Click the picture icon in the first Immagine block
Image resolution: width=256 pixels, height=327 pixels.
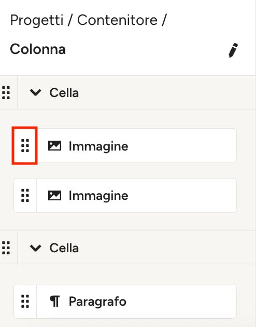click(54, 145)
